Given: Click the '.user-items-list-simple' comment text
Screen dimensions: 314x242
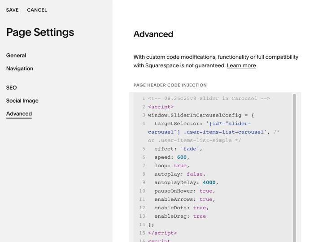Looking at the screenshot, I should coord(195,140).
